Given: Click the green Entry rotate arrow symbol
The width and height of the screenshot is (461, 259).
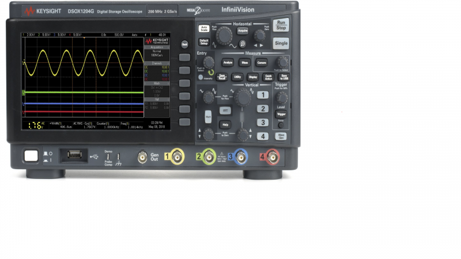Looking at the screenshot, I should pos(211,73).
